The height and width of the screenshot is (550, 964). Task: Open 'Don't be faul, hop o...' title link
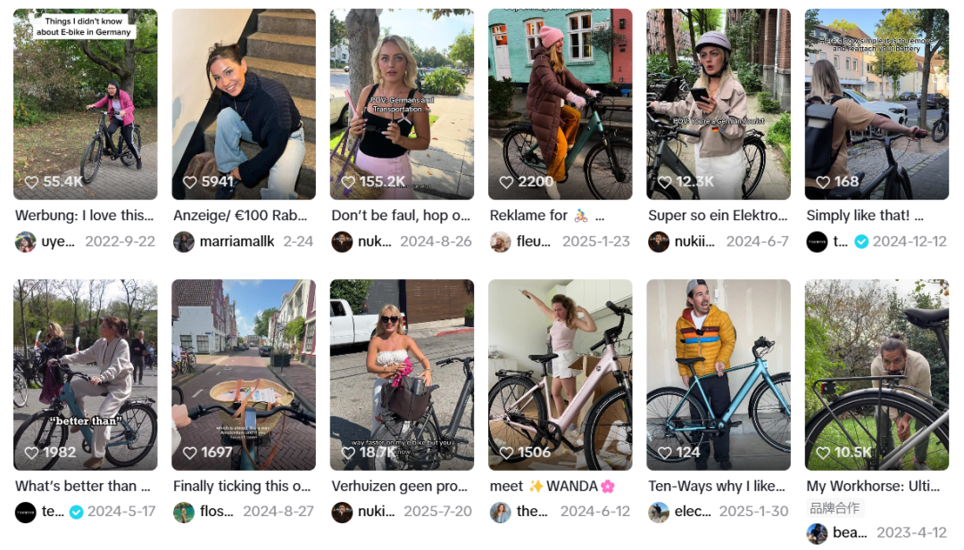401,216
